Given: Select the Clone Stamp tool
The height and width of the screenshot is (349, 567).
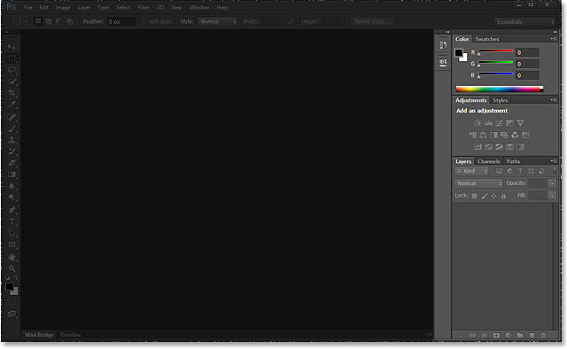Looking at the screenshot, I should (x=12, y=140).
